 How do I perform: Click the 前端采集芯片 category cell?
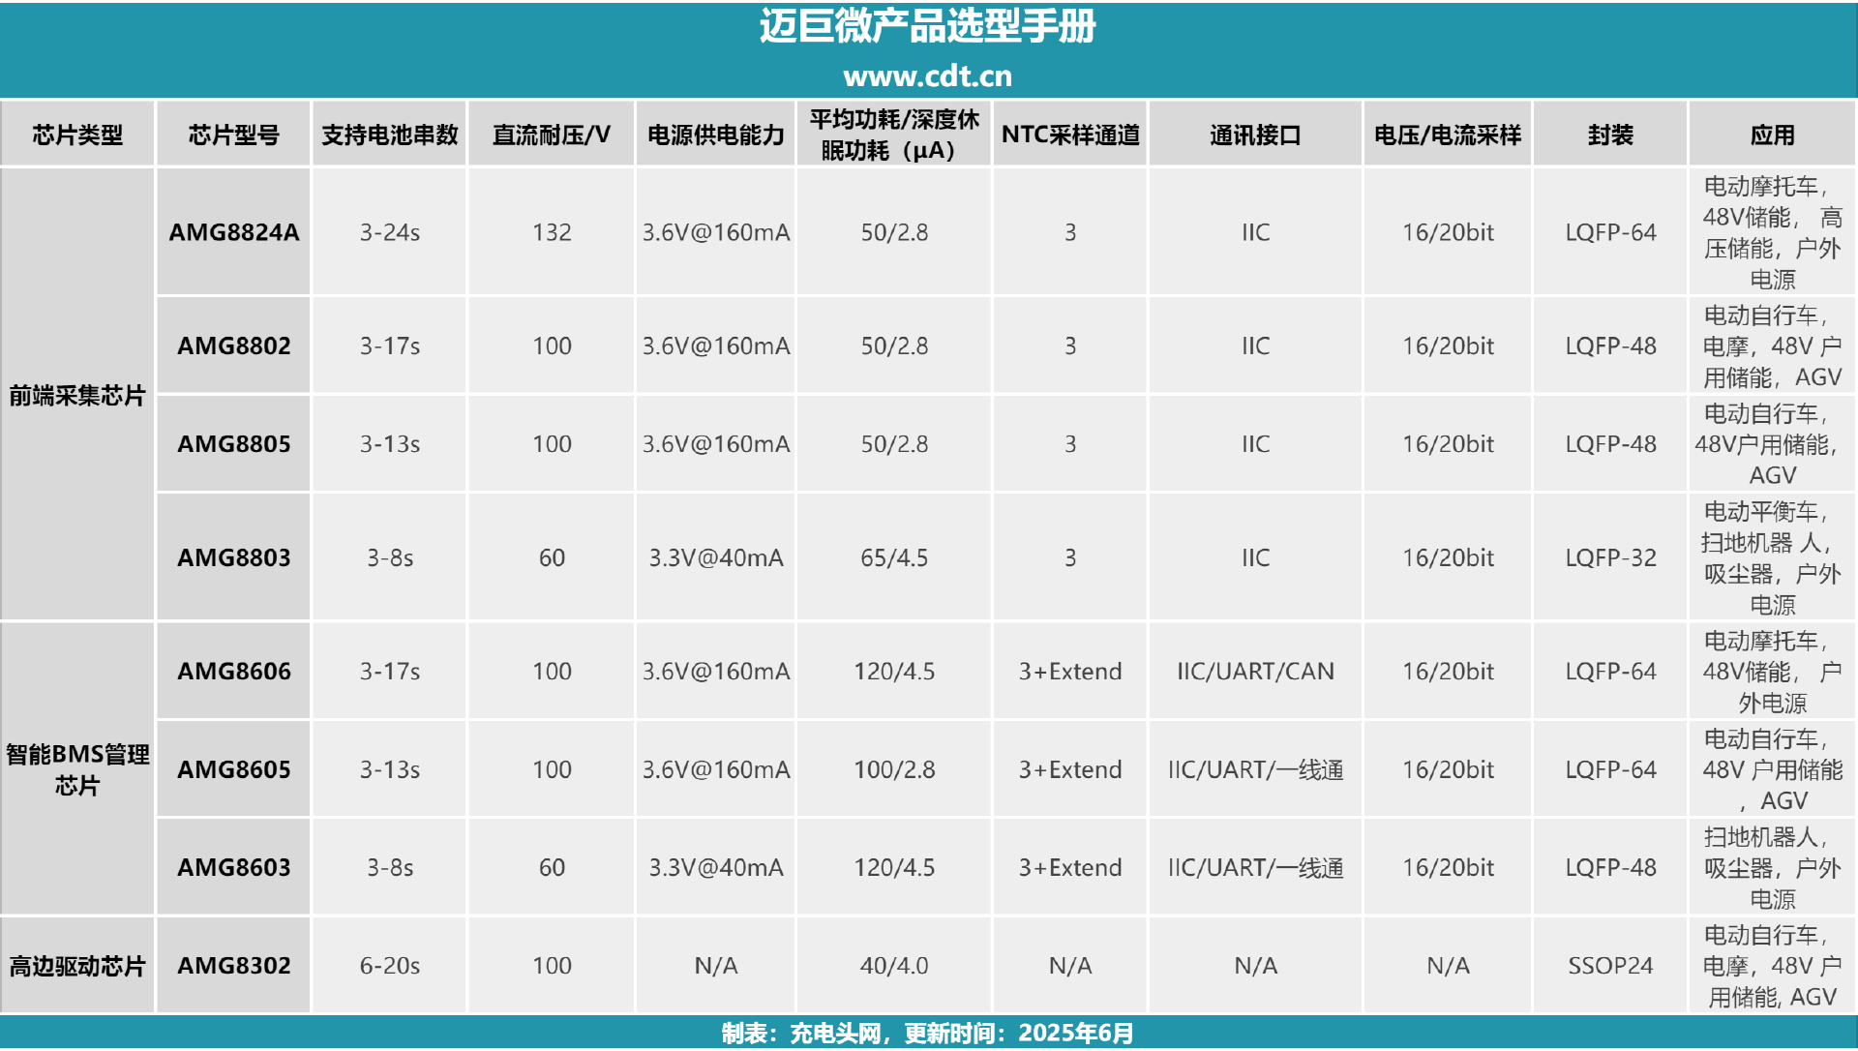(x=77, y=395)
